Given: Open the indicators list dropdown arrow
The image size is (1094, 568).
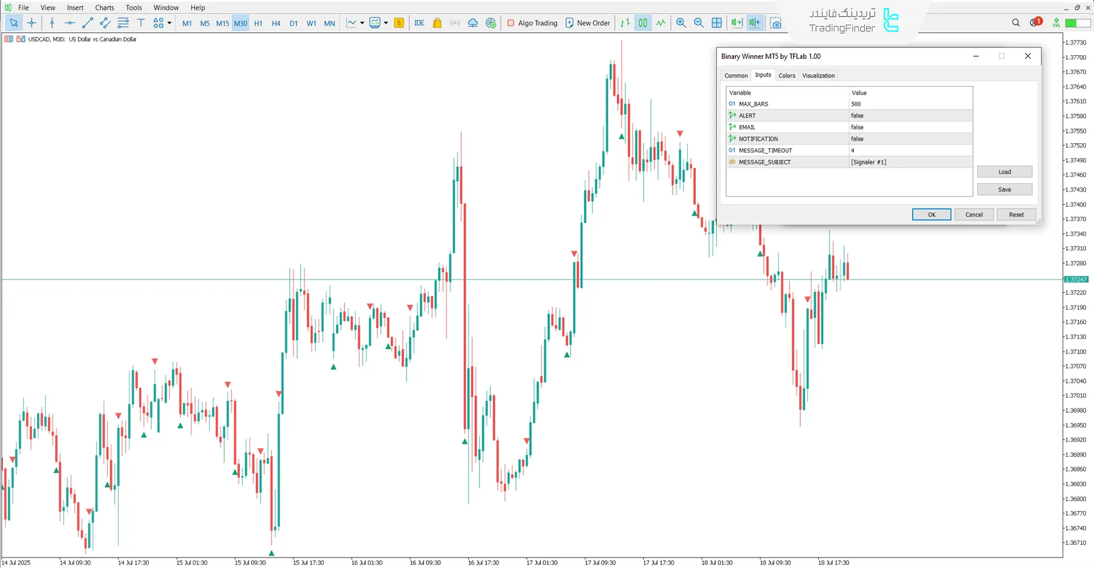Looking at the screenshot, I should click(362, 23).
